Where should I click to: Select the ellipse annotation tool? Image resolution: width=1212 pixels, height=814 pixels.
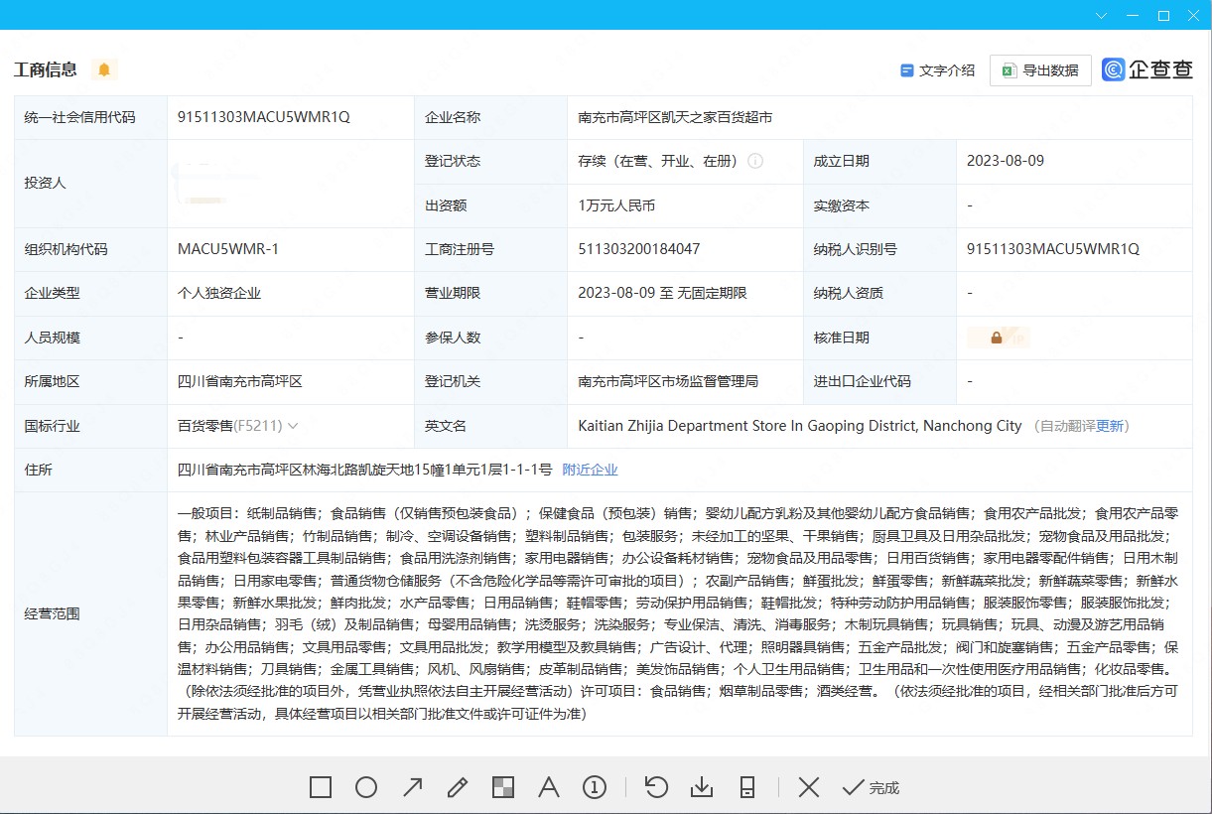pyautogui.click(x=366, y=787)
